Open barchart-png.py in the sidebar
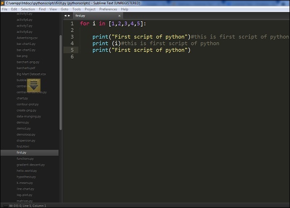This screenshot has width=290, height=208. point(28,62)
